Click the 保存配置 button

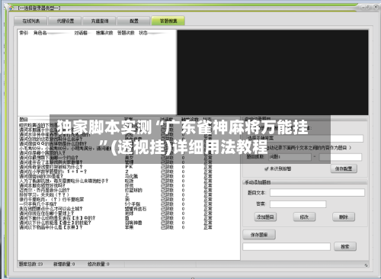click(x=344, y=168)
